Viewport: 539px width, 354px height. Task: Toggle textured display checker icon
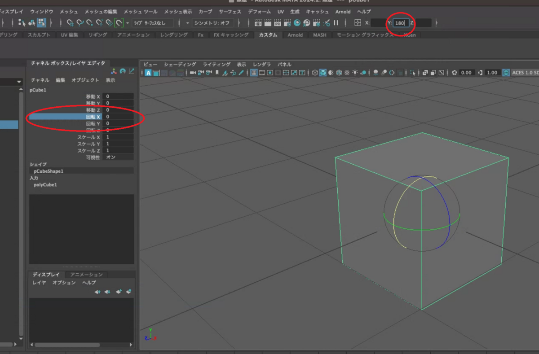pos(347,73)
